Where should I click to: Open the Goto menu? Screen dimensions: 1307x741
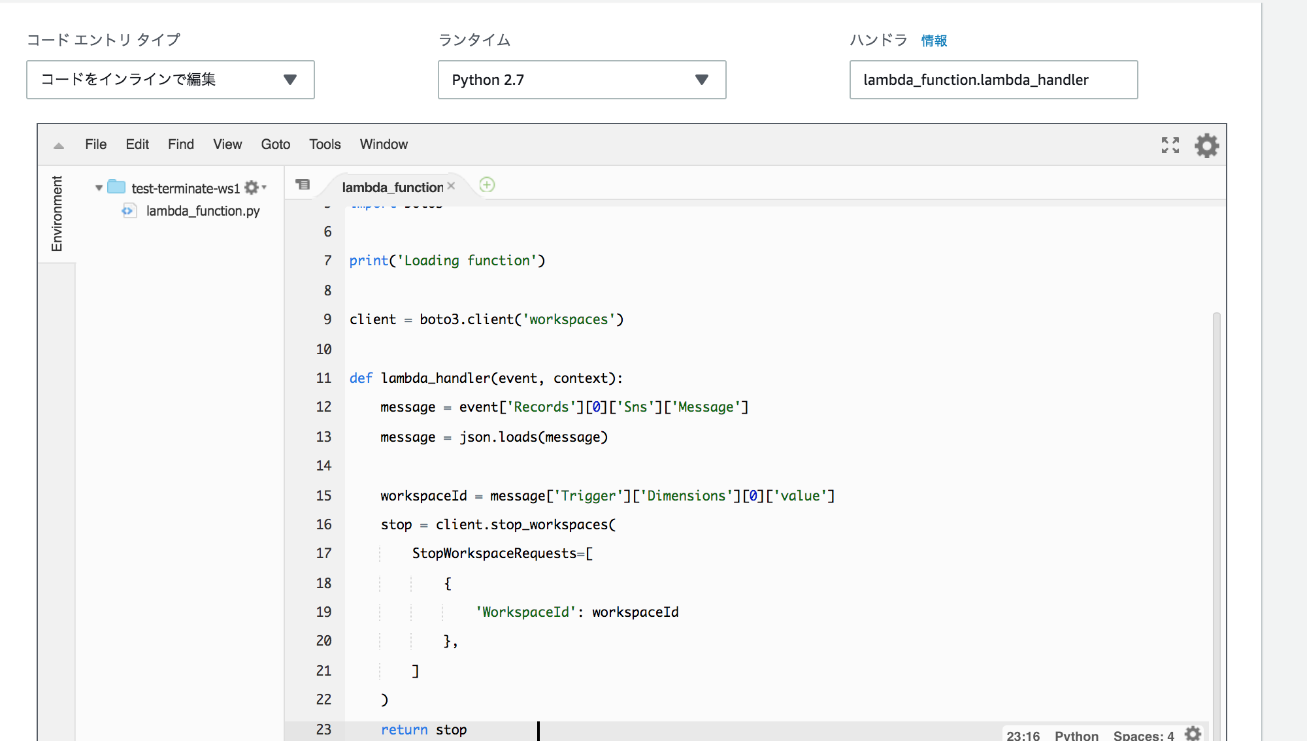[276, 144]
